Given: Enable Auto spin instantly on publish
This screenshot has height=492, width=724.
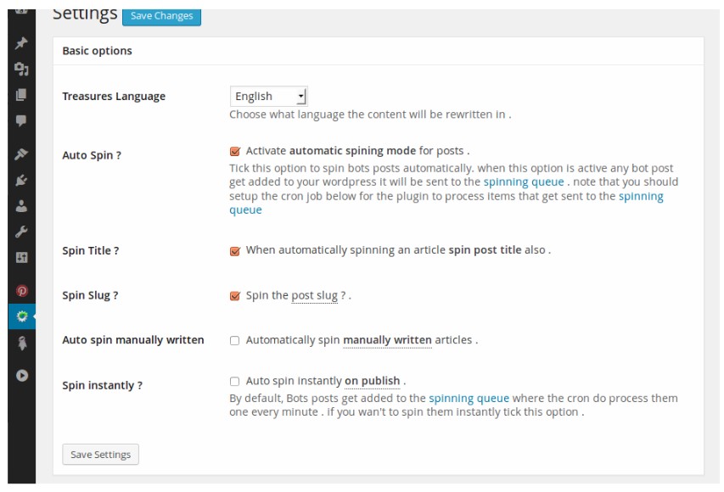Looking at the screenshot, I should coord(235,382).
